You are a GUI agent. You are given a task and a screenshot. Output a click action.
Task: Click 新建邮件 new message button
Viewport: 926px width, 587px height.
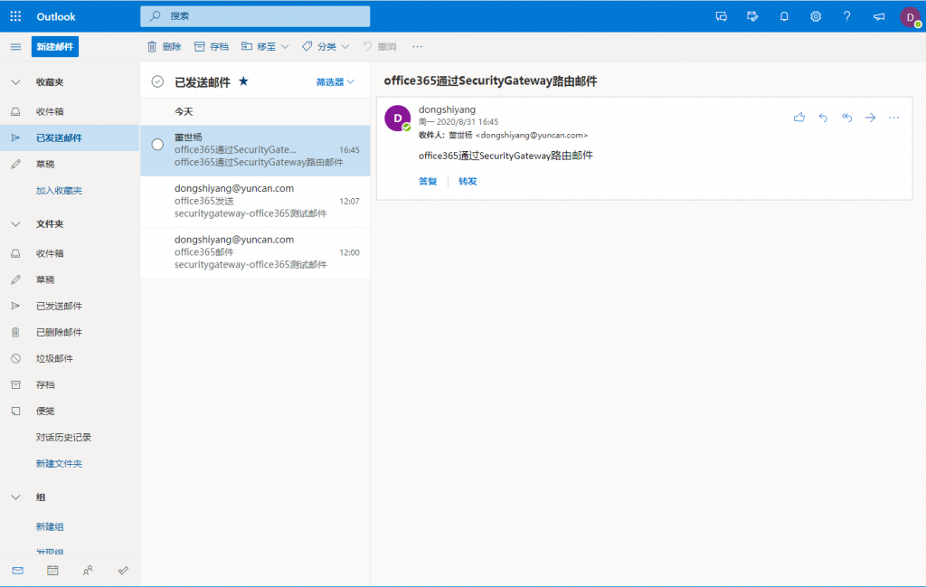tap(55, 47)
